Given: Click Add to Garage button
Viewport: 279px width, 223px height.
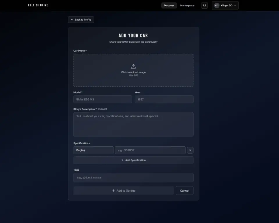Looking at the screenshot, I should [124, 191].
